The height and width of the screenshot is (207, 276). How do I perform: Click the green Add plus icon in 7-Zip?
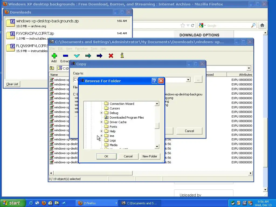[x=54, y=56]
